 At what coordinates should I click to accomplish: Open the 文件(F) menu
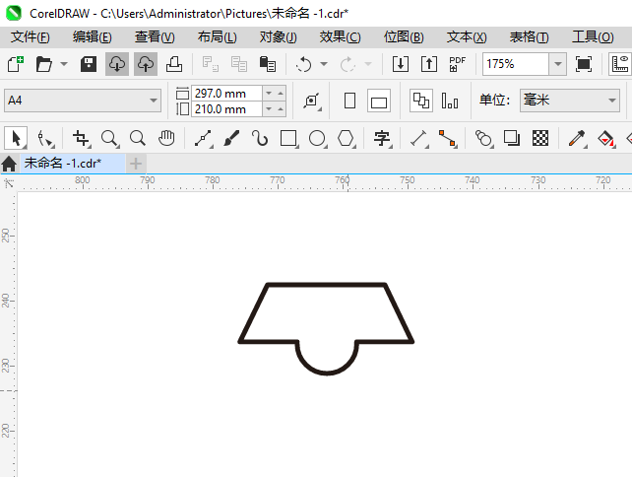[x=31, y=37]
